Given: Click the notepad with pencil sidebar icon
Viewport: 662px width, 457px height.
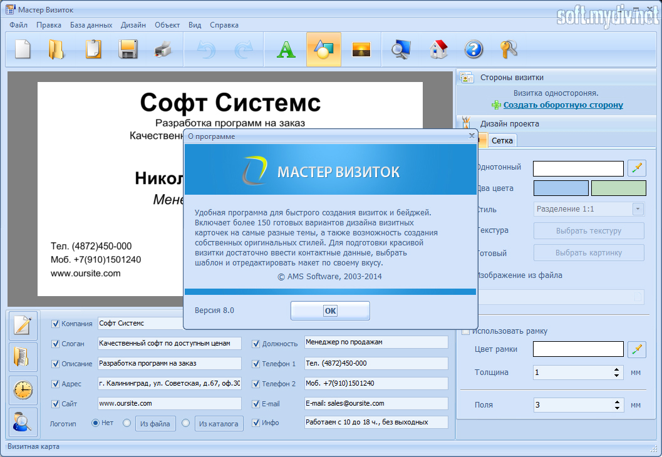Looking at the screenshot, I should 23,326.
